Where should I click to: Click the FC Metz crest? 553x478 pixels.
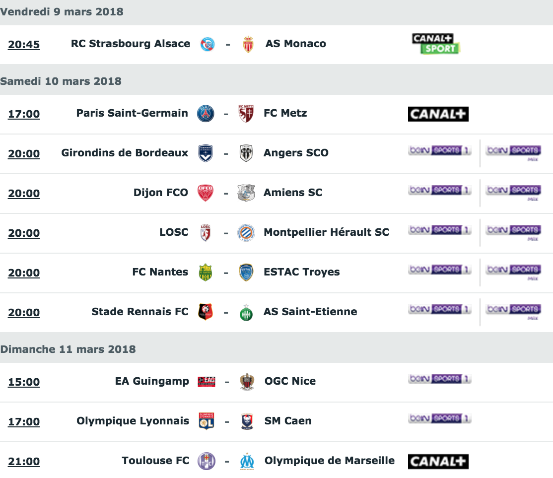tap(246, 114)
